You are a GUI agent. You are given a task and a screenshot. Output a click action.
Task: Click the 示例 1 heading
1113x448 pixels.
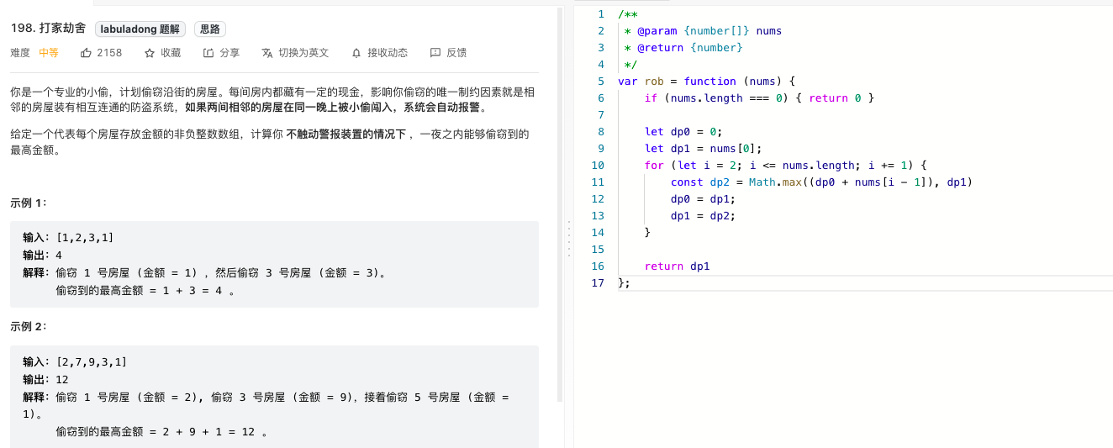pyautogui.click(x=29, y=203)
